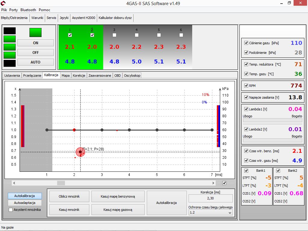Toggle Temp. reduktora checkbox
The image size is (308, 231).
pos(246,64)
